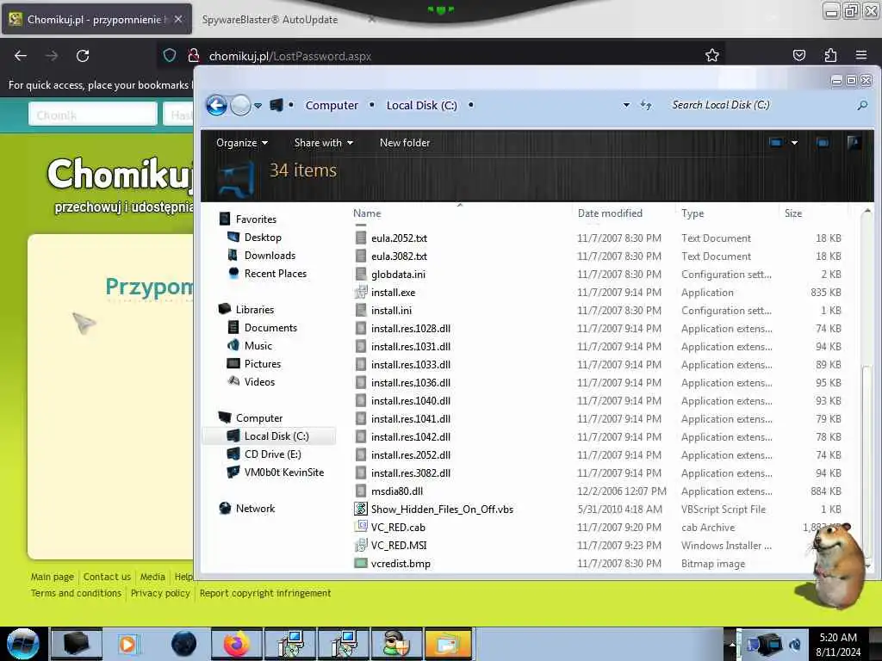
Task: Click the refresh icon in Explorer address bar
Action: (x=646, y=105)
